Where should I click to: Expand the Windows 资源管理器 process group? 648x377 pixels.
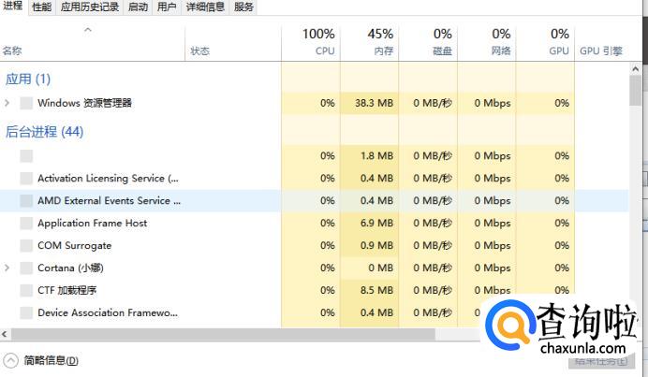click(7, 103)
